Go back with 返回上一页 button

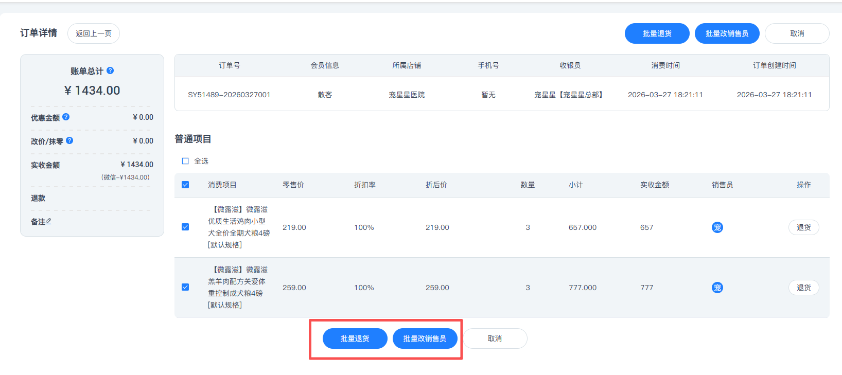[x=94, y=33]
